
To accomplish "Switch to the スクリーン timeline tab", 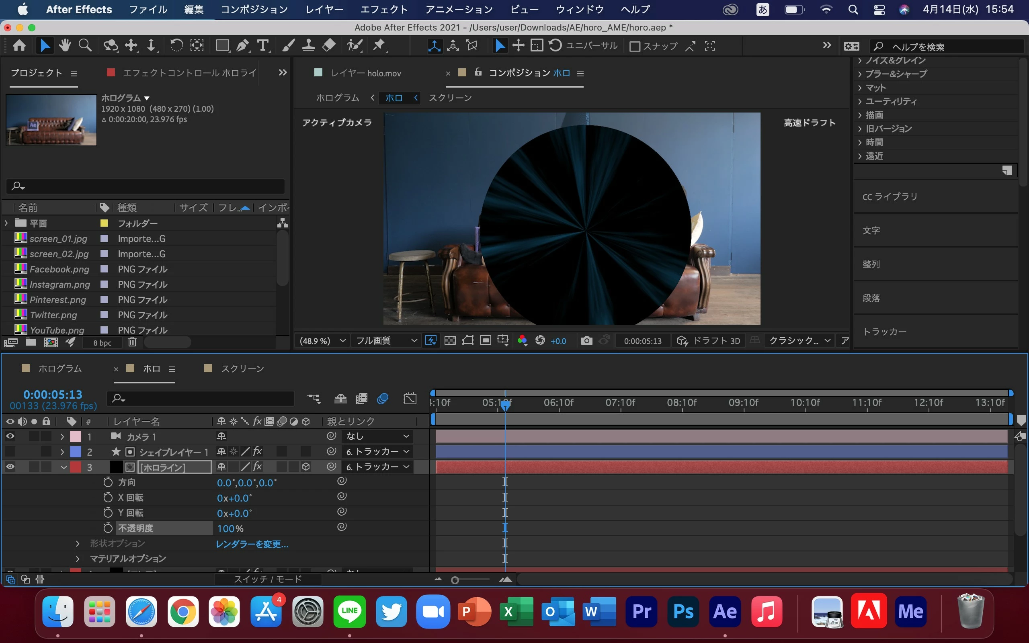I will [x=242, y=369].
